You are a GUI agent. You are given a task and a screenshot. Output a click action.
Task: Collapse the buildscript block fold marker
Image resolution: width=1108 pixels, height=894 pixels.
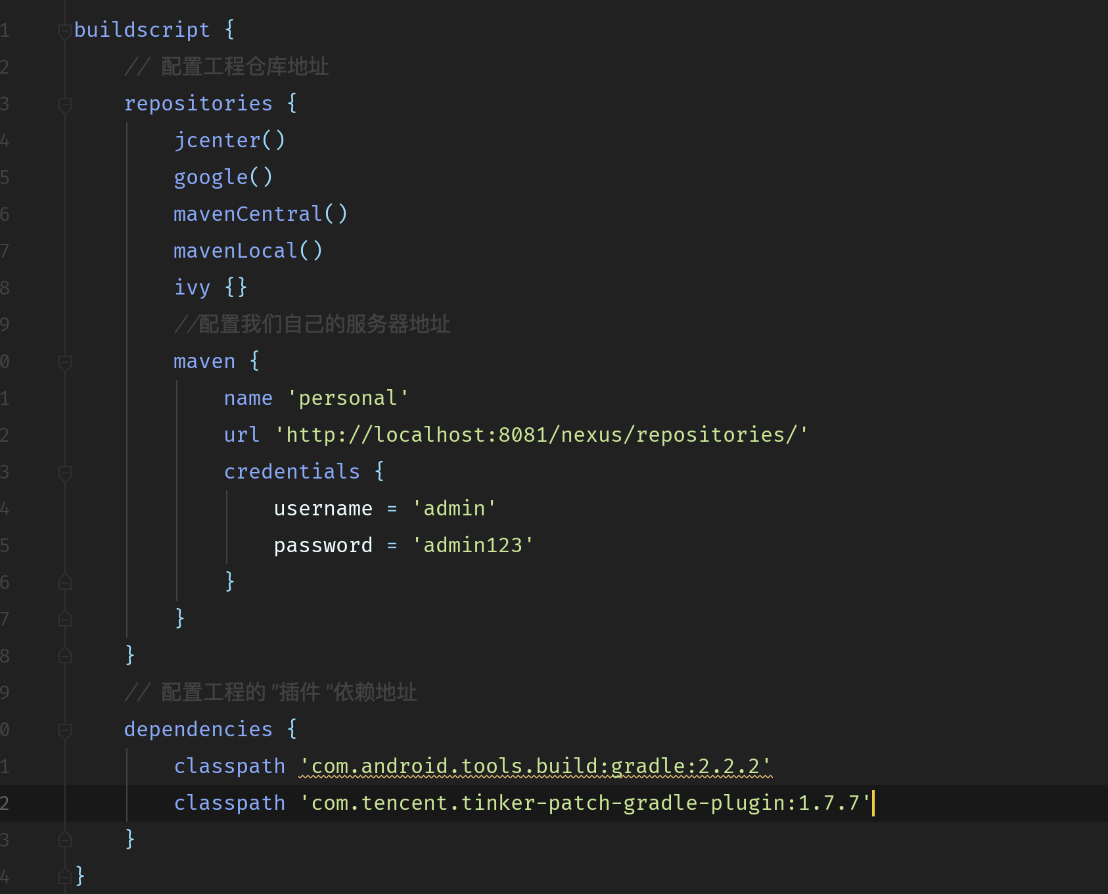(64, 31)
